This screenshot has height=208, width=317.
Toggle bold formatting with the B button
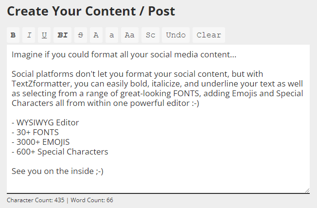pyautogui.click(x=13, y=35)
